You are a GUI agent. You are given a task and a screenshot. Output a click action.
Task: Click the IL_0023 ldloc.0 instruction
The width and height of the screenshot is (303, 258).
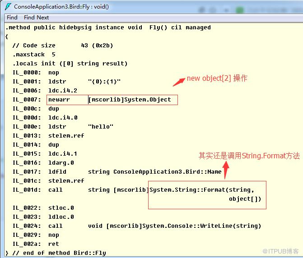(x=43, y=217)
